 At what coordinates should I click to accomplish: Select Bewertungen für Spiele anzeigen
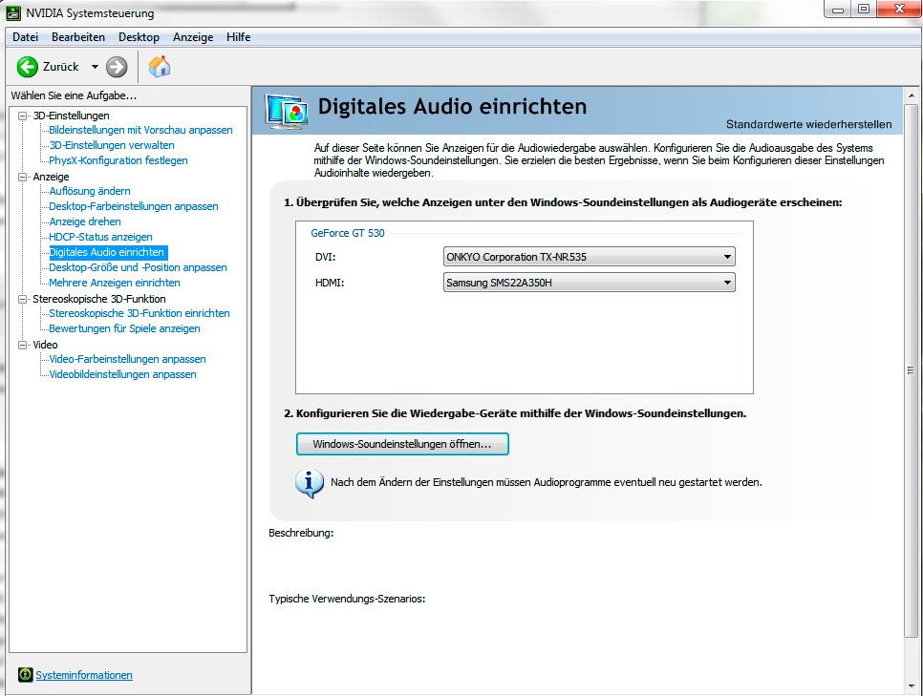[125, 328]
